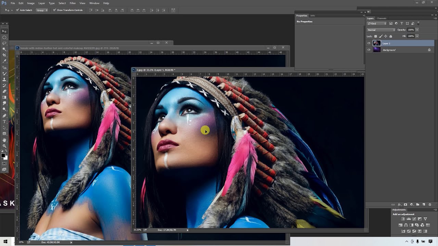Open the Auto-Select Group dropdown
The width and height of the screenshot is (438, 246).
42,10
